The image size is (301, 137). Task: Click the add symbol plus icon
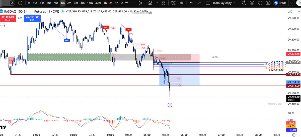click(20, 3)
